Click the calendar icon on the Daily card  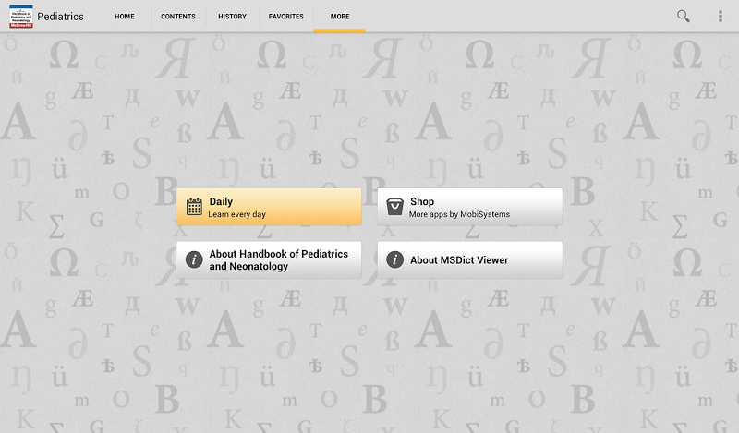[x=194, y=207]
